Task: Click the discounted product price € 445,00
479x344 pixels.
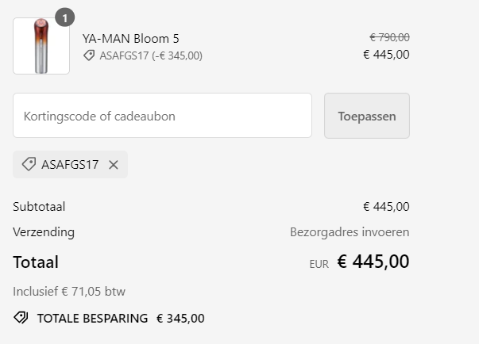Action: click(386, 55)
